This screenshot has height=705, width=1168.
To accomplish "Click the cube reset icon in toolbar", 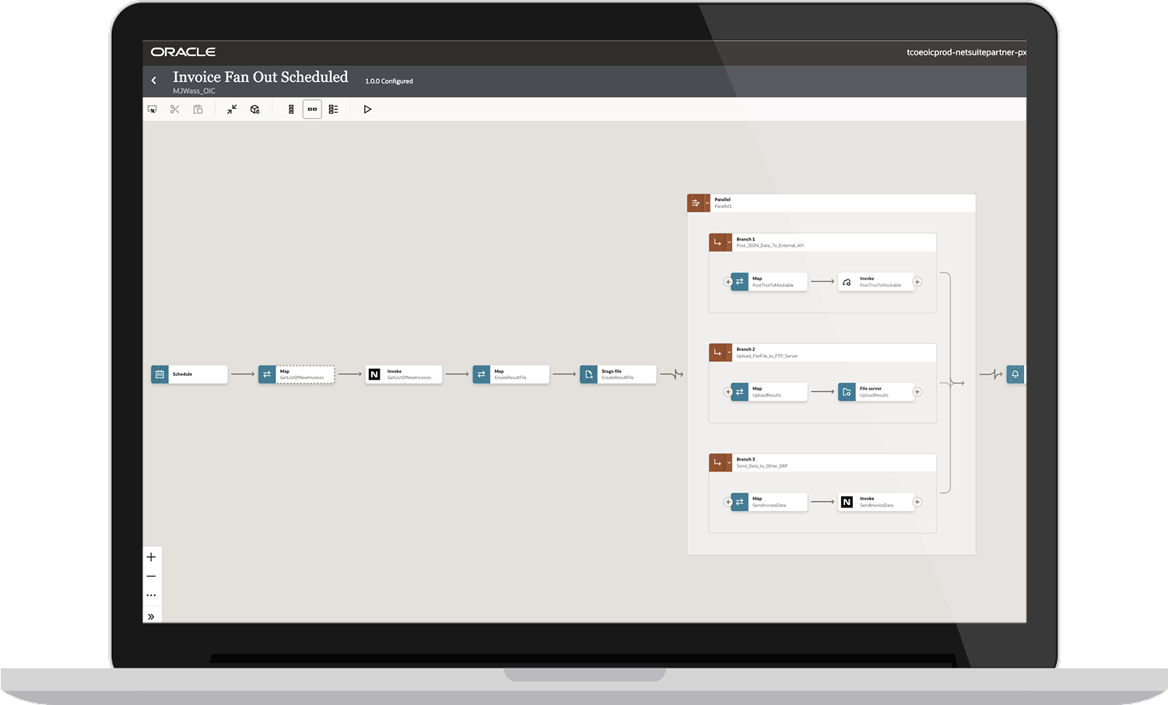I will [x=254, y=110].
